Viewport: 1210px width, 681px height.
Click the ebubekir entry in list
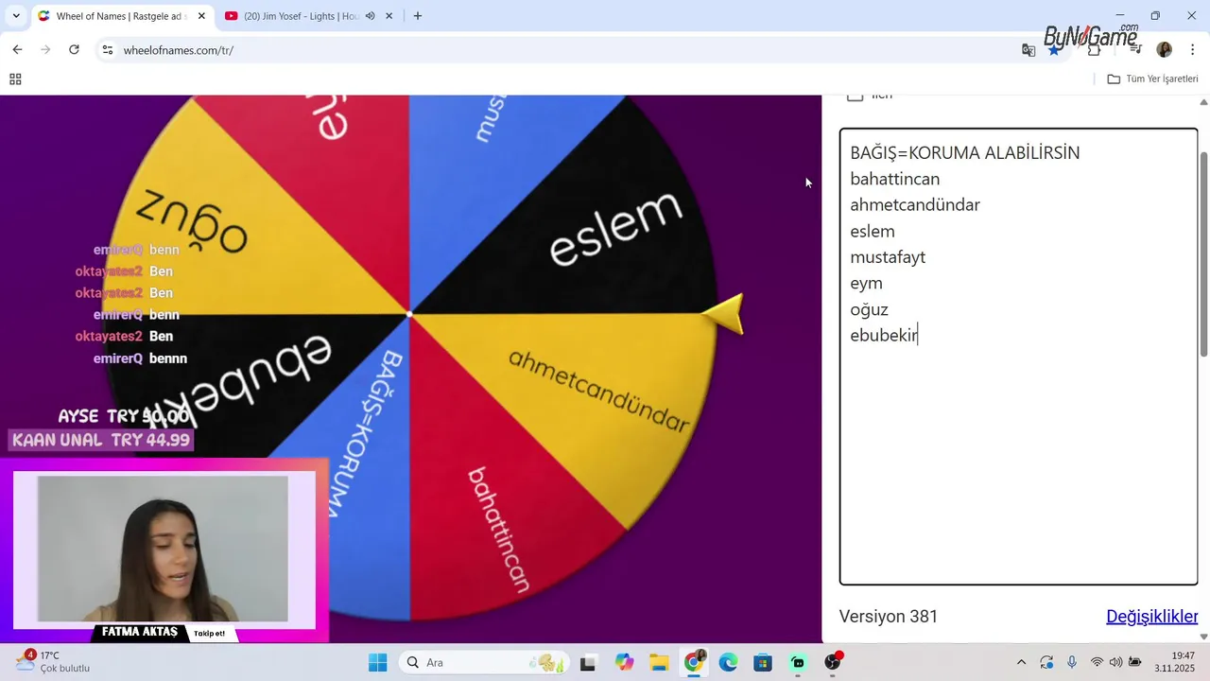point(884,335)
